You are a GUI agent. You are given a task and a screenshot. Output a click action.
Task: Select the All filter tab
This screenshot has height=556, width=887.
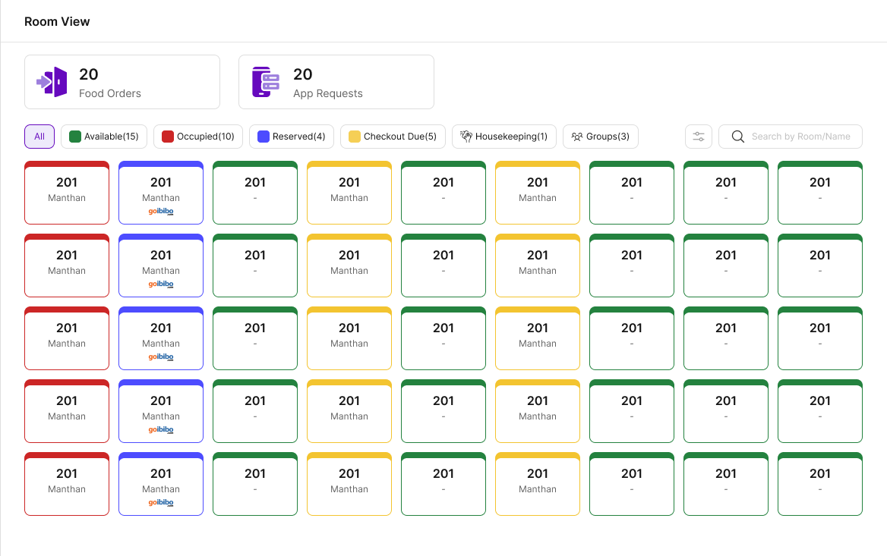(x=39, y=137)
